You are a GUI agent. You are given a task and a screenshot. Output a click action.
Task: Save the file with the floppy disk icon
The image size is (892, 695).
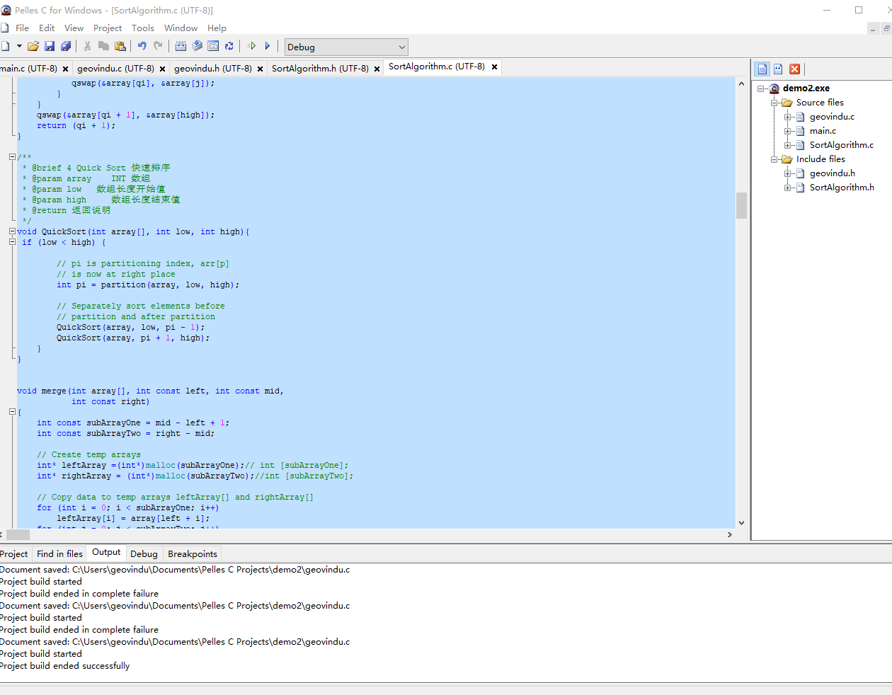pyautogui.click(x=50, y=47)
